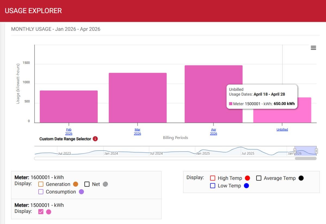Click the red High Temp legend dot

tap(247, 178)
